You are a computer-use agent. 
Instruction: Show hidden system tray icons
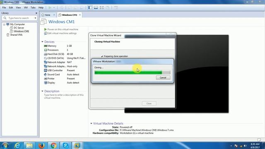point(231,146)
